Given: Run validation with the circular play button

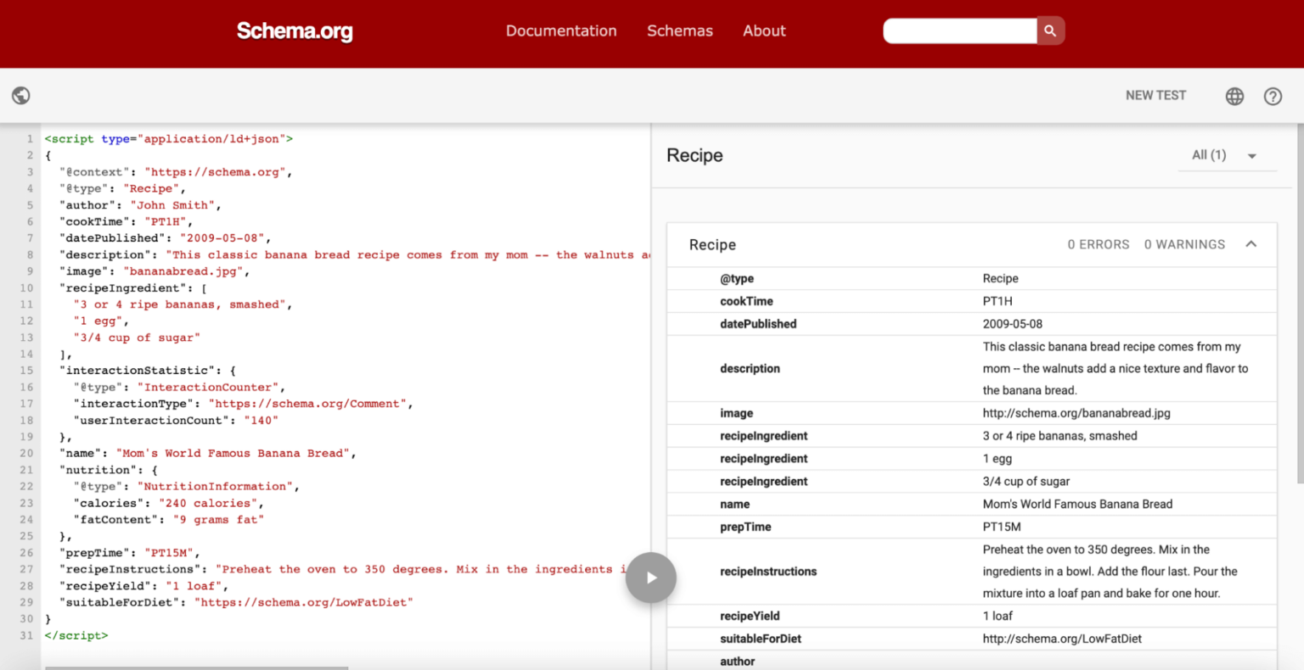Looking at the screenshot, I should (650, 578).
